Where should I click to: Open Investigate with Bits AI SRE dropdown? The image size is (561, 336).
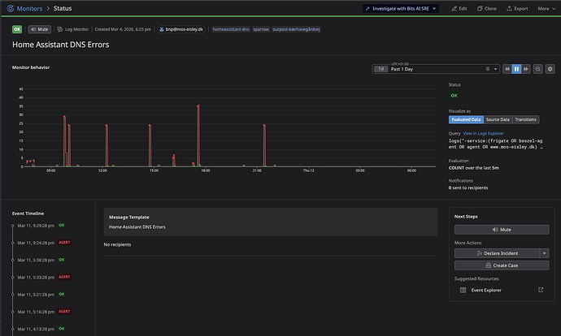401,9
